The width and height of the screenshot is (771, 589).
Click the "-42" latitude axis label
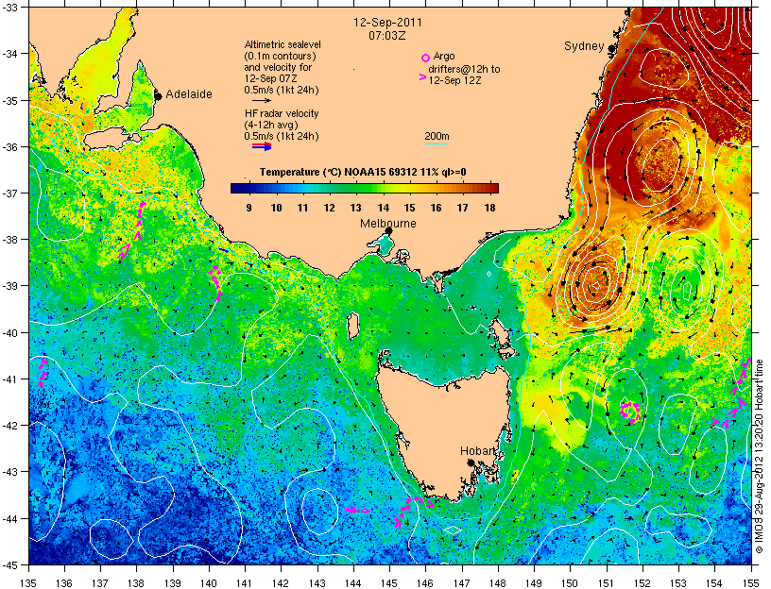tap(9, 426)
